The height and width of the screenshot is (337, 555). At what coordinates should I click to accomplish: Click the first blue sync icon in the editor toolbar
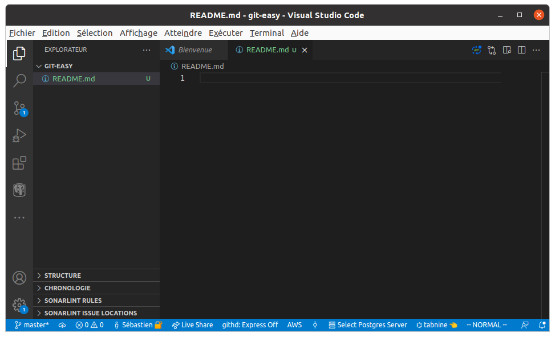[476, 50]
